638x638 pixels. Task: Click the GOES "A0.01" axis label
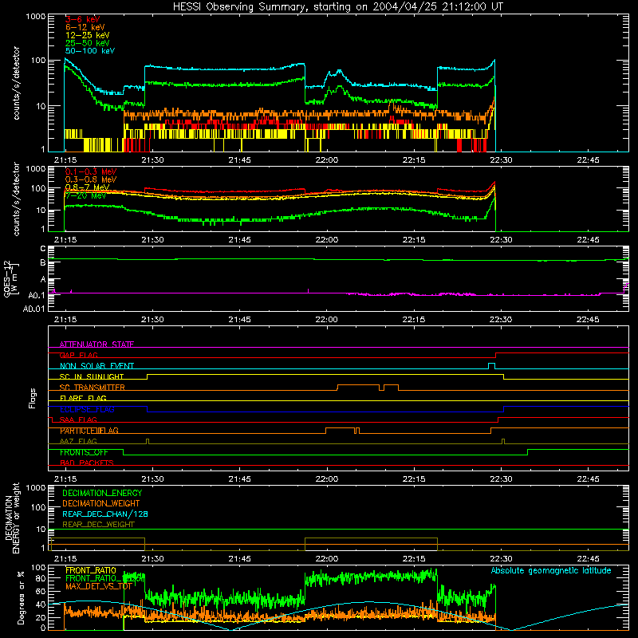(34, 309)
